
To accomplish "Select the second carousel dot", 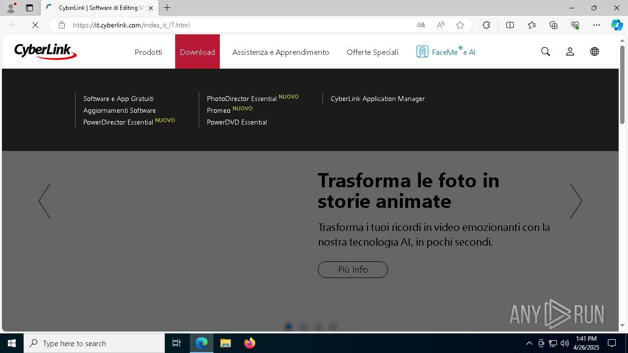I will click(303, 327).
